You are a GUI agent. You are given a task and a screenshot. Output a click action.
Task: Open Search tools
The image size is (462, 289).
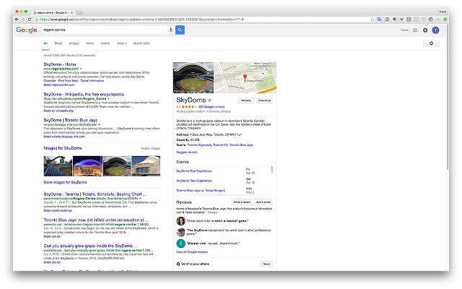[141, 43]
